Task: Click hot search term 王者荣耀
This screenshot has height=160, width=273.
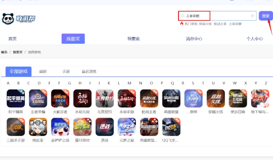Action: (235, 24)
